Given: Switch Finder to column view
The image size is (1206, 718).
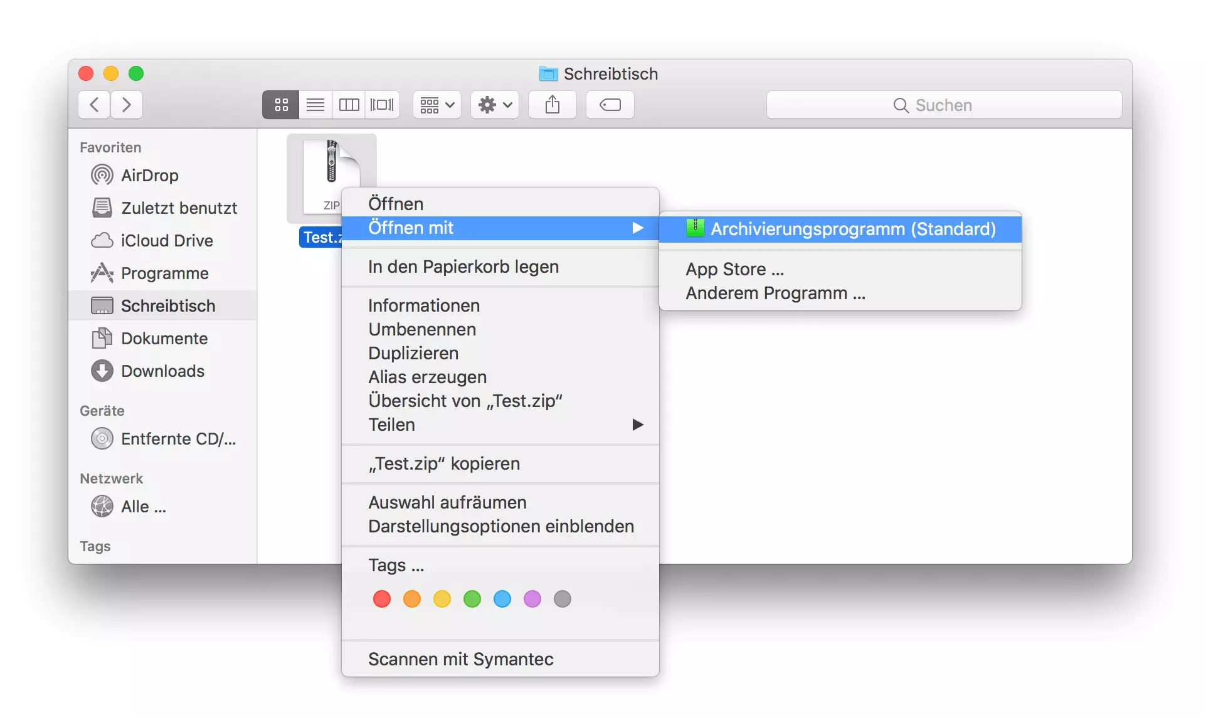Looking at the screenshot, I should [x=349, y=105].
